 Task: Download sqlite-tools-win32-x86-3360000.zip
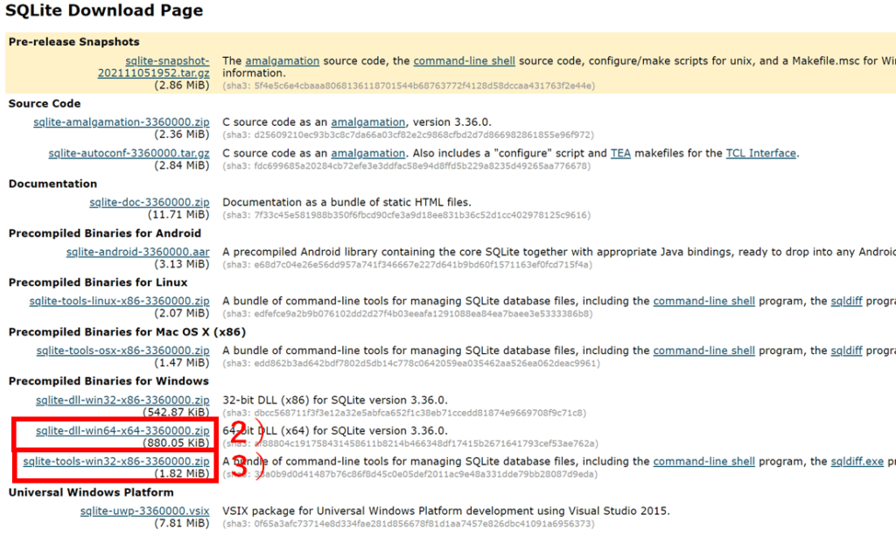pyautogui.click(x=116, y=461)
